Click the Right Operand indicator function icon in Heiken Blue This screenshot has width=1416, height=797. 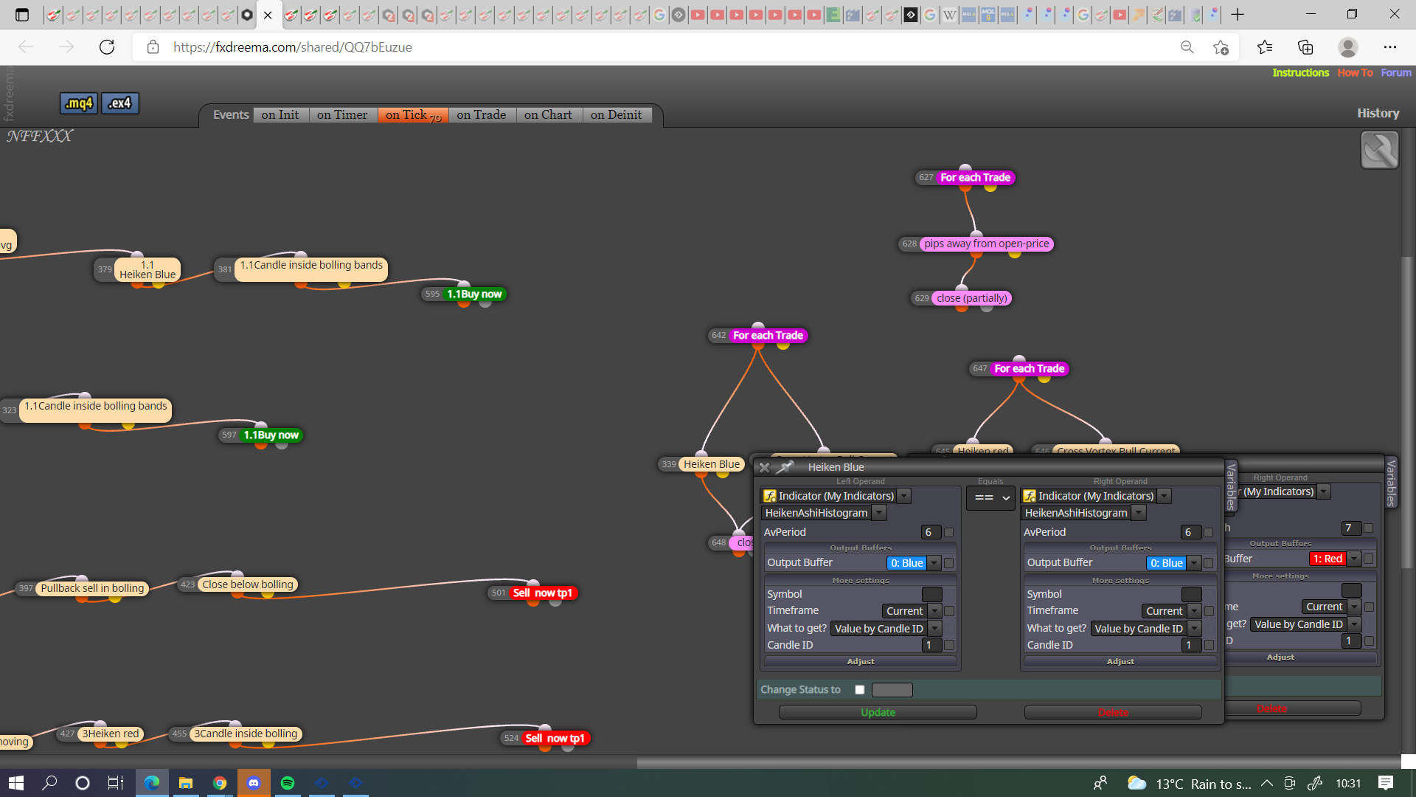[x=1030, y=496]
